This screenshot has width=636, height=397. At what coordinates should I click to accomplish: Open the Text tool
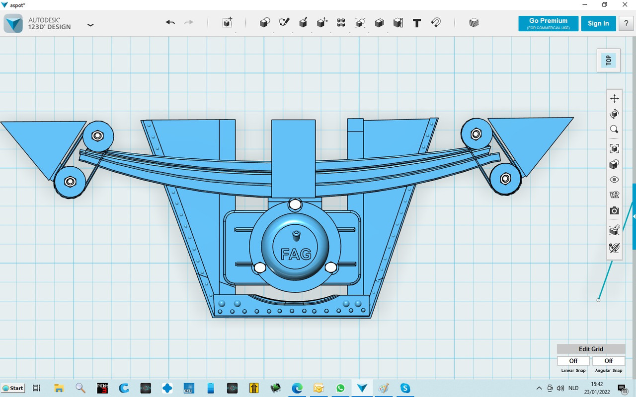(417, 23)
